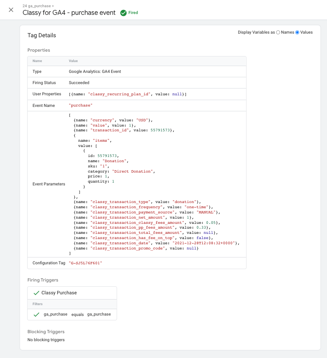Screen dimensions: 327x358
Task: Click the price: 1 item line
Action: point(98,176)
